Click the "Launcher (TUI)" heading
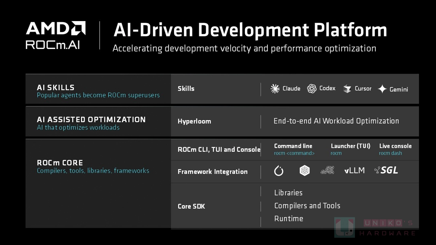Viewport: 436px width, 245px height. click(351, 146)
